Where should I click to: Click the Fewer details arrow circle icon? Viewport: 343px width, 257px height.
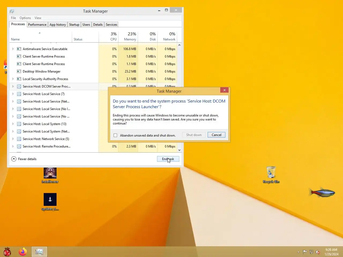point(14,159)
